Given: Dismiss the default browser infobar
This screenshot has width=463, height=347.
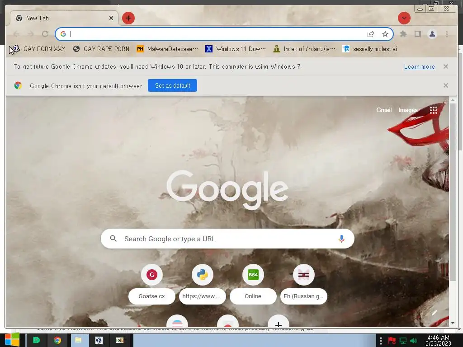Looking at the screenshot, I should coord(446,85).
